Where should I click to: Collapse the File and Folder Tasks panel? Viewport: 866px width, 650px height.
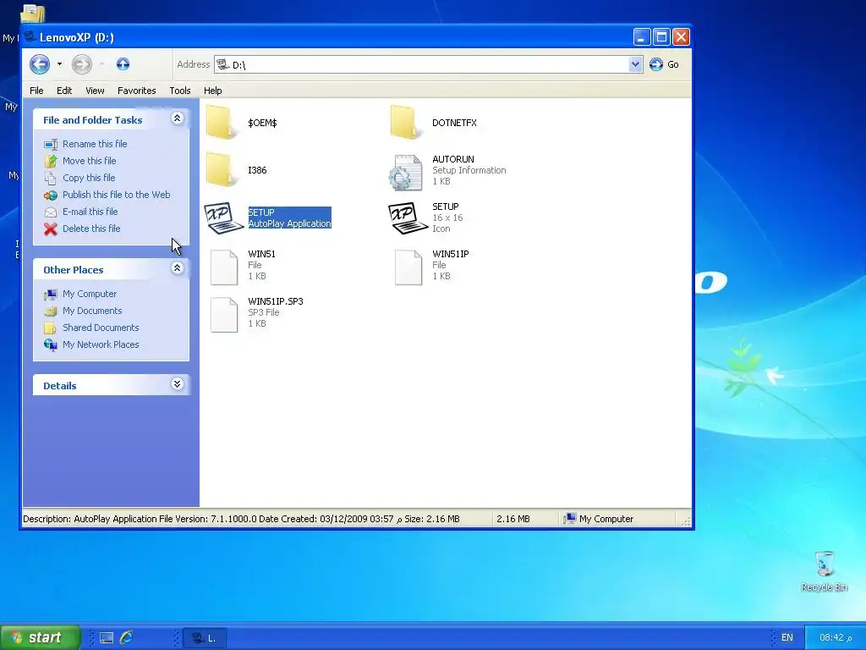click(178, 118)
